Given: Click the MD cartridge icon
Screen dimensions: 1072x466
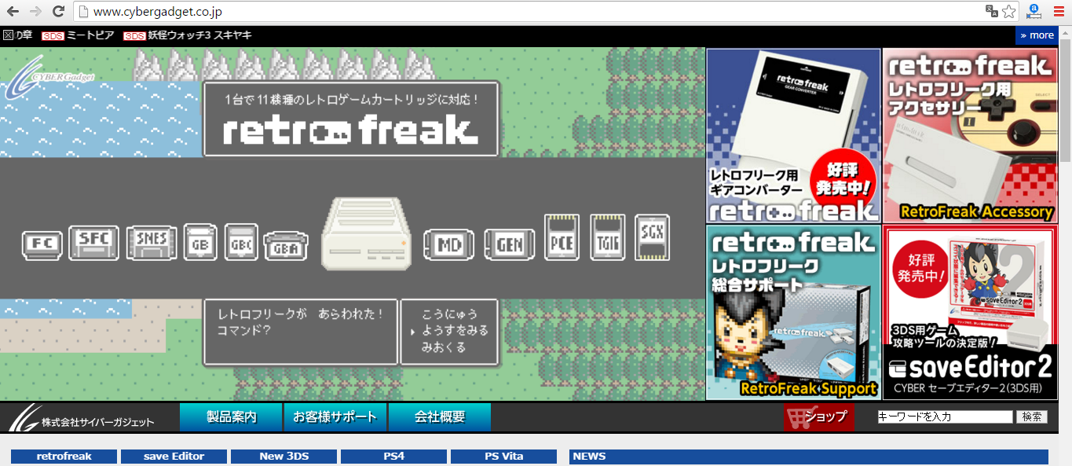Looking at the screenshot, I should tap(449, 244).
